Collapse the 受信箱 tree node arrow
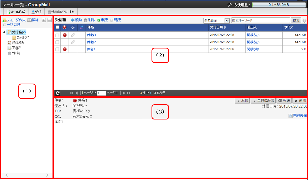This screenshot has height=180, width=308. point(4,32)
